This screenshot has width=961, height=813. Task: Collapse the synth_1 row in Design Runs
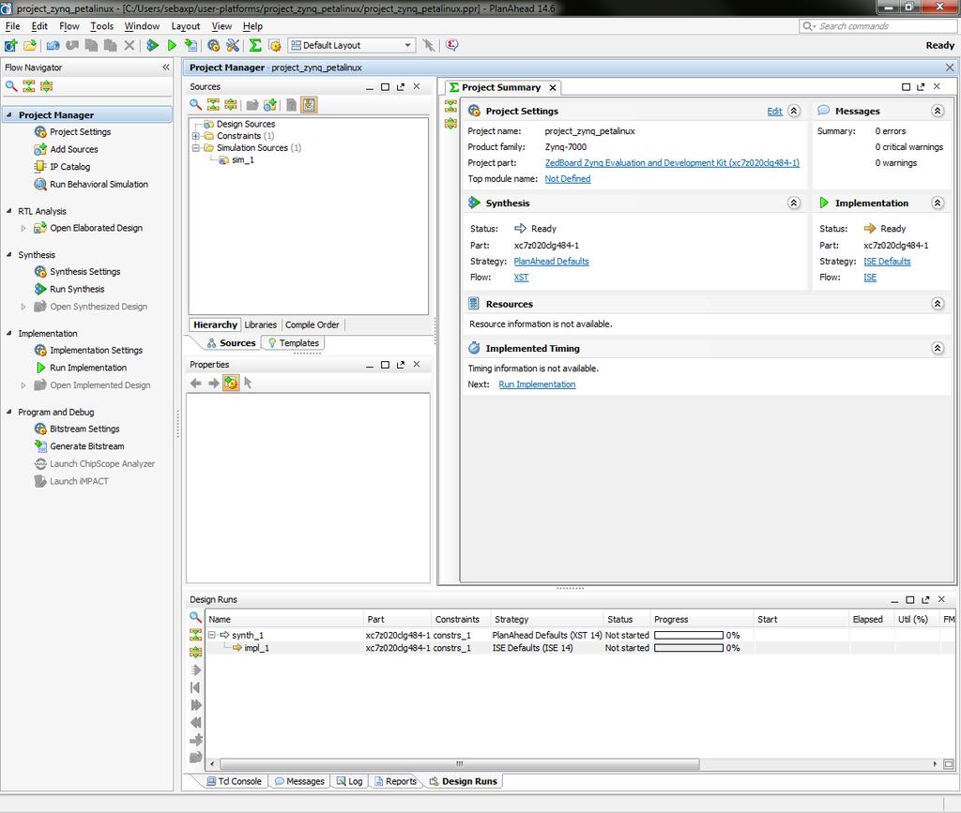point(212,635)
